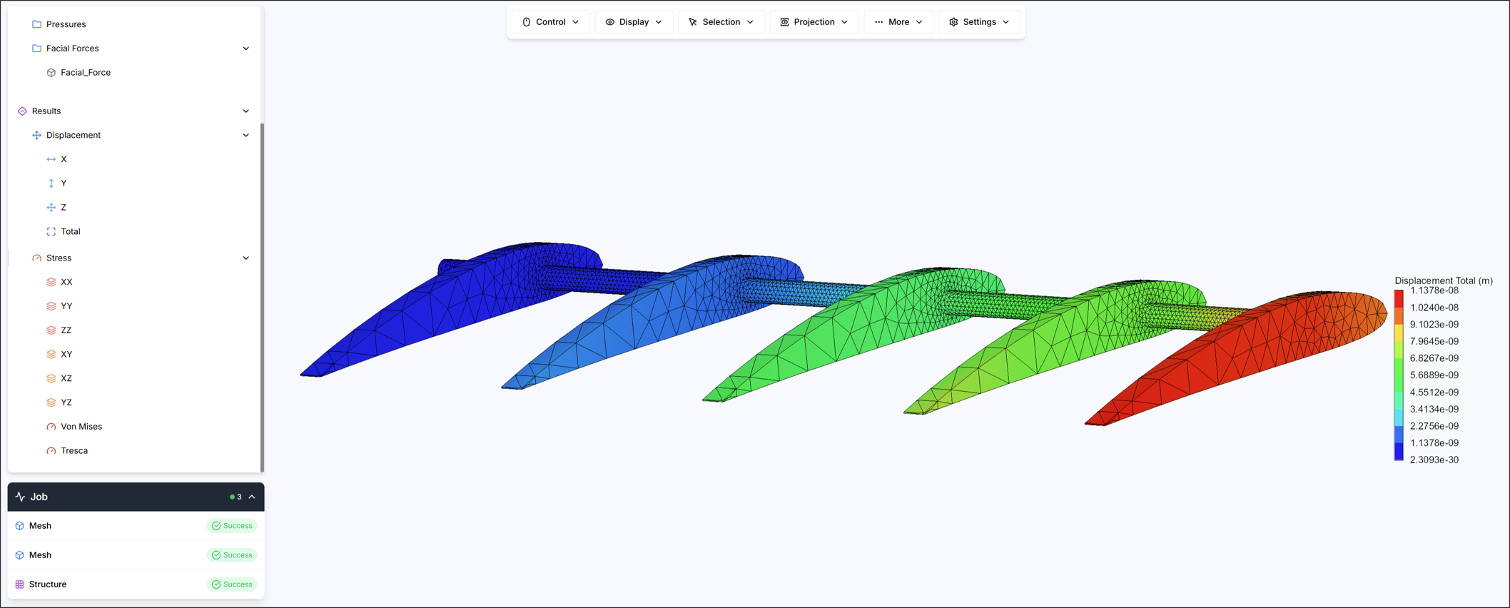
Task: Click the Total displacement bracket icon
Action: point(51,232)
